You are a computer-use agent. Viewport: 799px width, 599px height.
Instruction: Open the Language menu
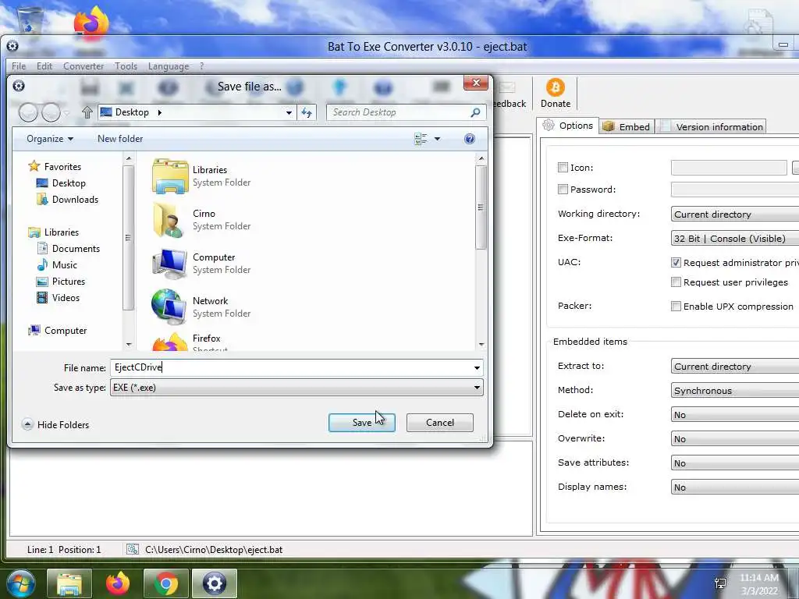click(169, 66)
